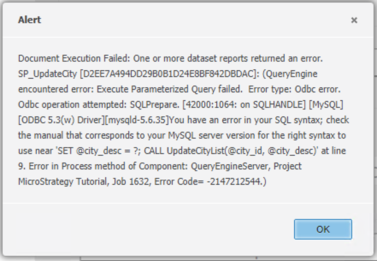Click the mysqld-5.6.35 version text
Viewport: 377px width, 261px height.
coord(137,120)
